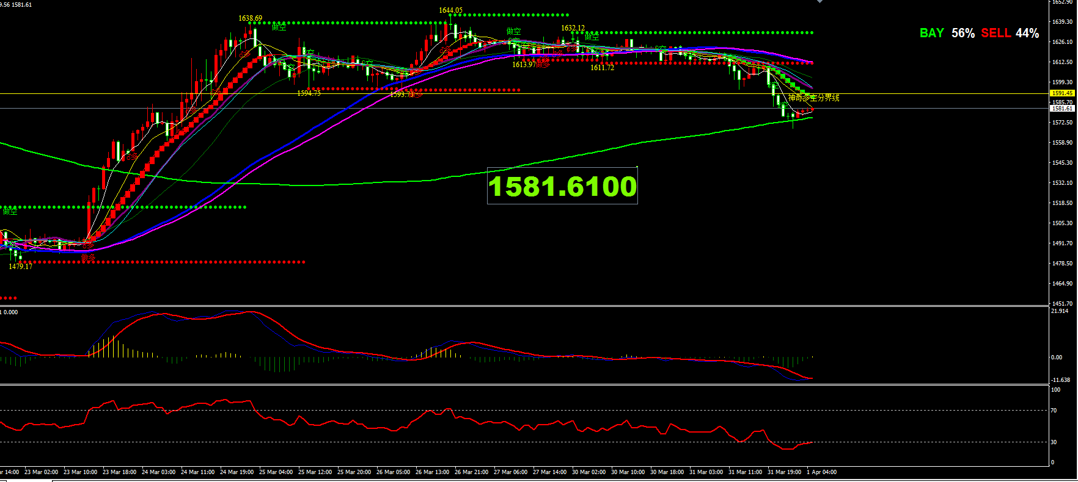Viewport: 1078px width, 482px height.
Task: Select the 30 level on RSI scale
Action: pyautogui.click(x=1054, y=442)
